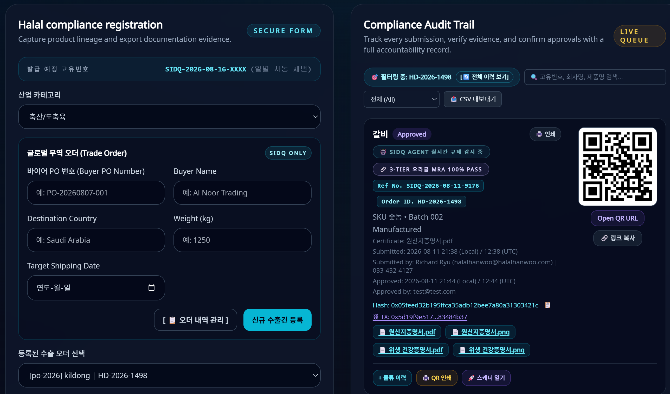Image resolution: width=670 pixels, height=394 pixels.
Task: Open the 위생 건강증명서.pdf attachment link
Action: click(x=410, y=350)
